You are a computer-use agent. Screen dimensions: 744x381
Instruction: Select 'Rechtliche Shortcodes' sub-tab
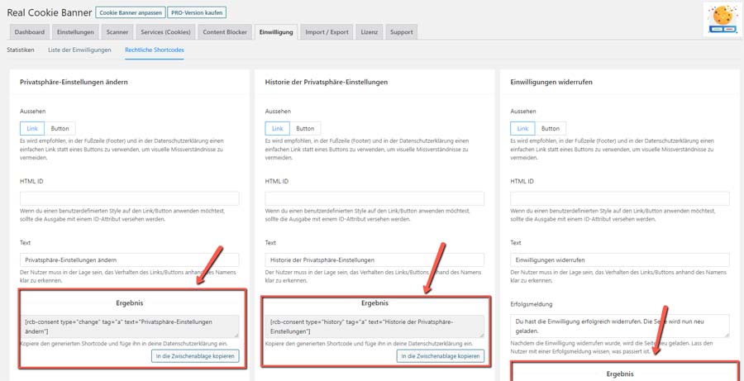155,50
